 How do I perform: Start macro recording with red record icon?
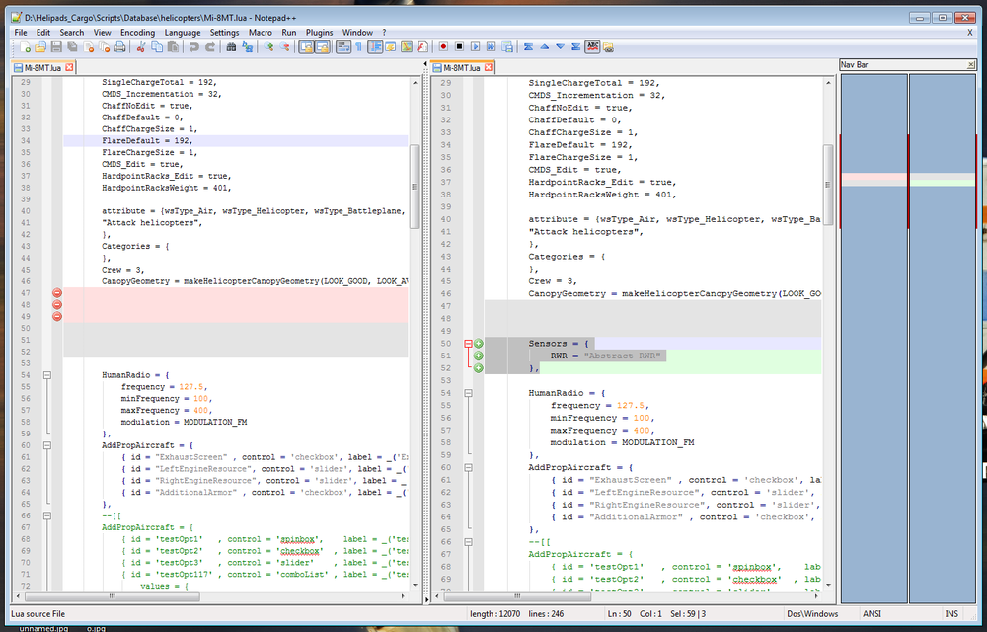(x=444, y=46)
